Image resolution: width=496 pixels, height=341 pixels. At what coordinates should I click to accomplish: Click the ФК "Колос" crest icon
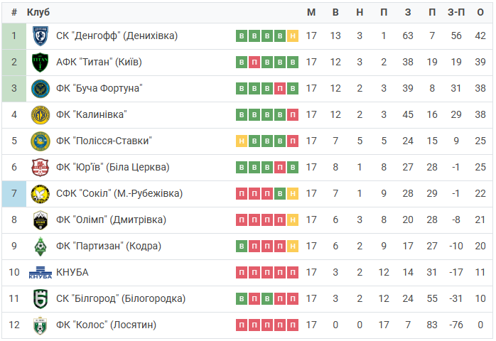pyautogui.click(x=41, y=325)
